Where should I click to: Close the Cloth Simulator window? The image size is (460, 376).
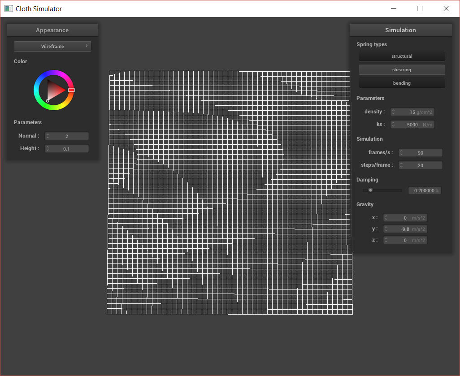click(x=446, y=9)
